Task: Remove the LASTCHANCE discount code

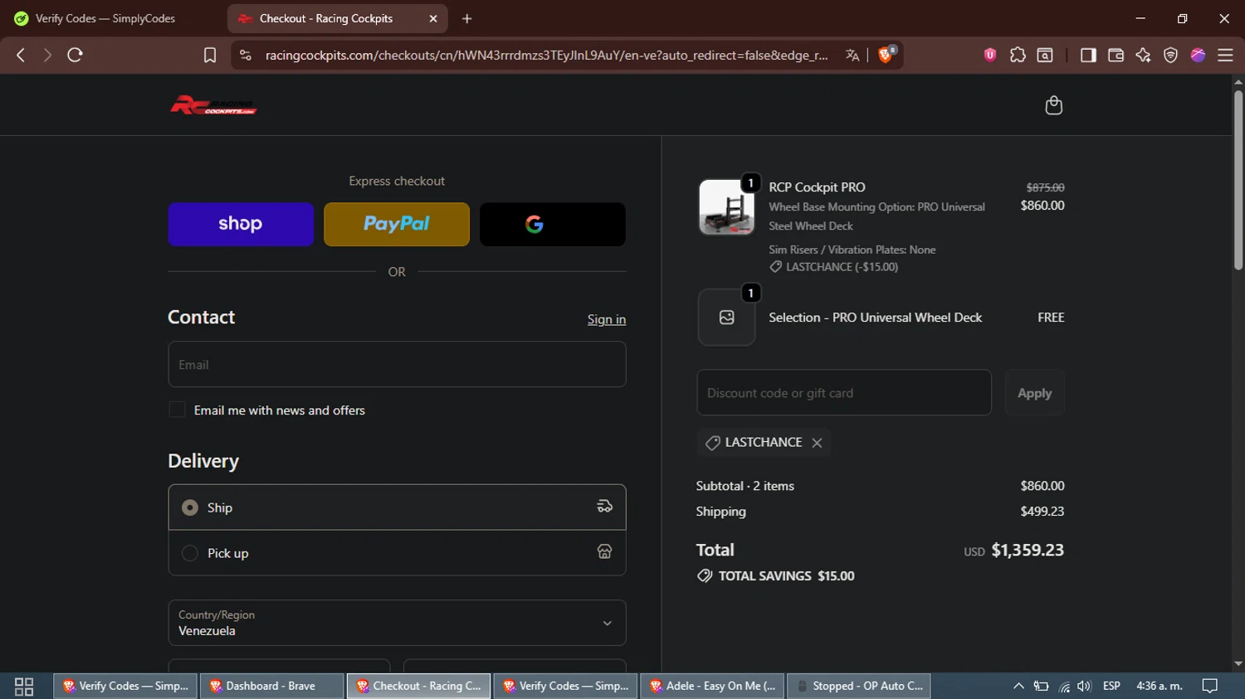Action: tap(817, 443)
